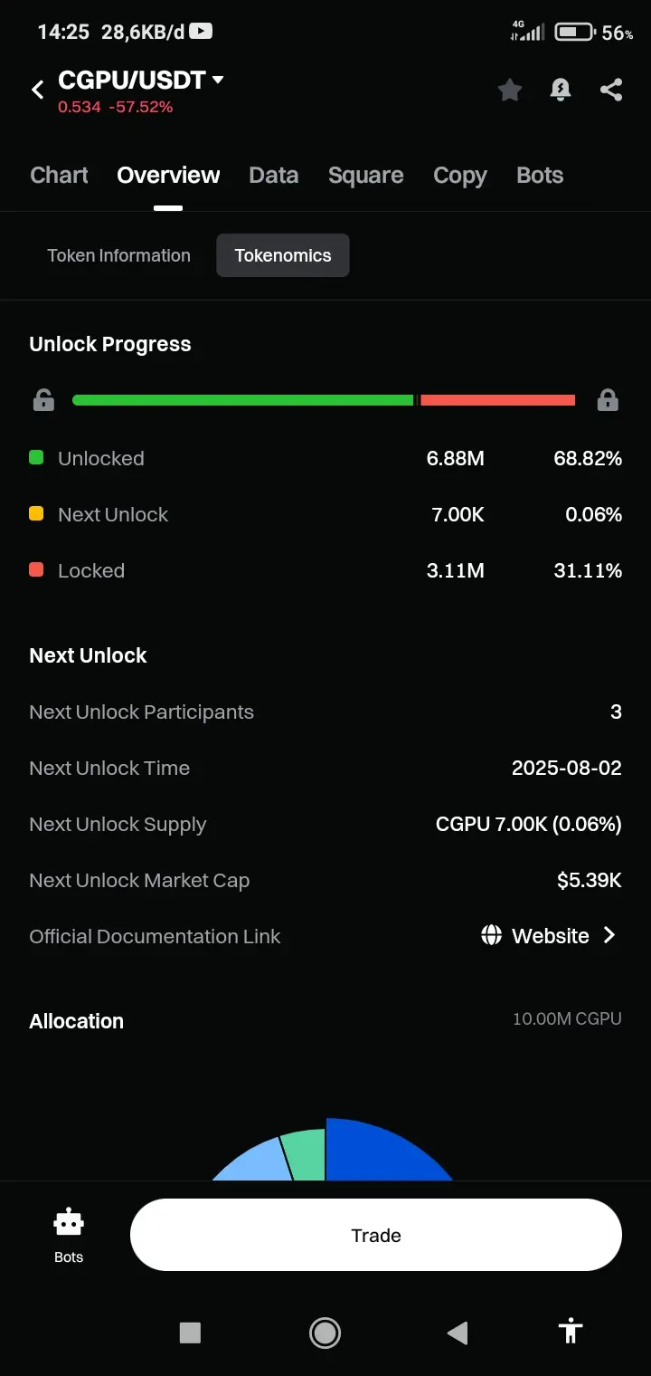Viewport: 651px width, 1376px height.
Task: Tap the 6.88M unlocked amount
Action: (x=456, y=458)
